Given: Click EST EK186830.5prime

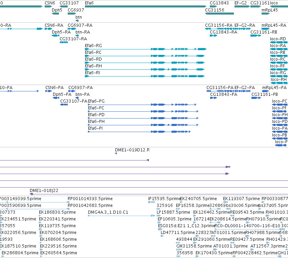Looking at the screenshot, I should (x=57, y=212).
